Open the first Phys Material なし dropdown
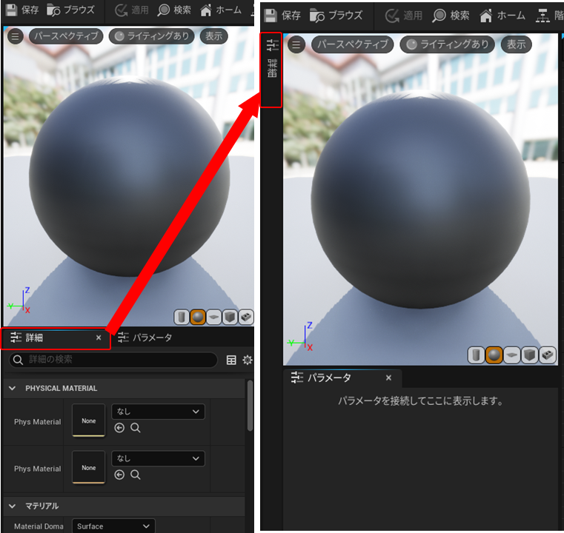564x533 pixels. click(x=159, y=412)
